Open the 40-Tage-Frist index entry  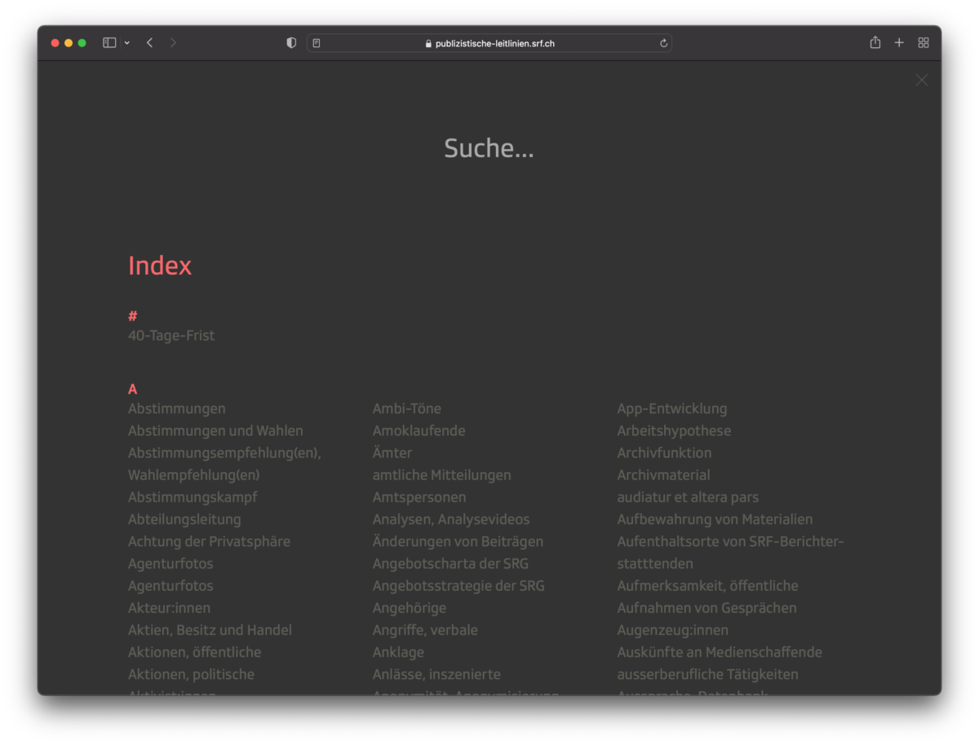(171, 336)
